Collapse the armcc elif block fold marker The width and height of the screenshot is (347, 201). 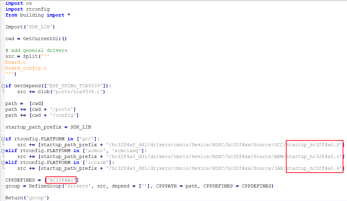[x=3, y=151]
